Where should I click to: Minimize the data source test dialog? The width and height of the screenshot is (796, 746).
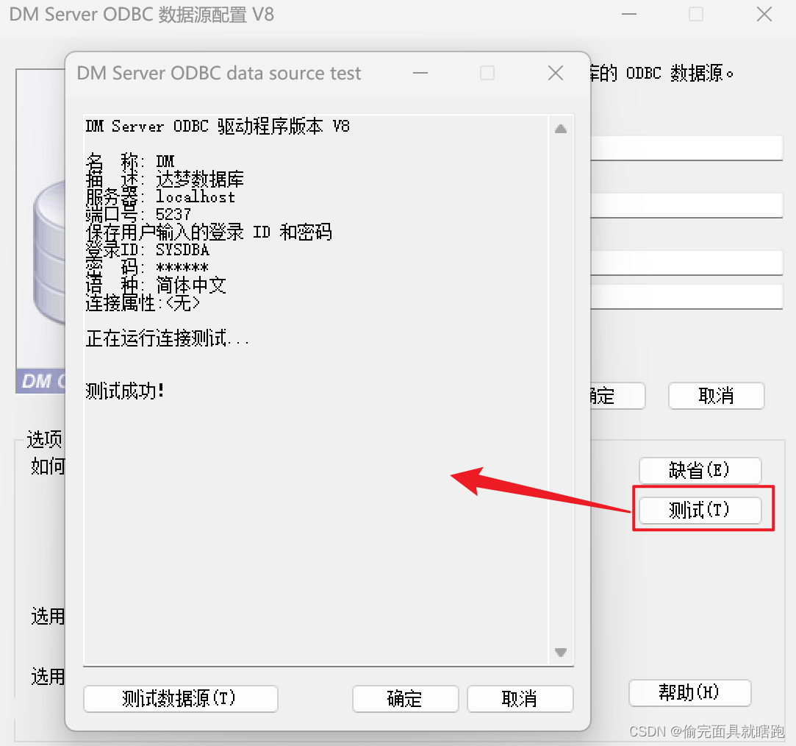pyautogui.click(x=420, y=73)
